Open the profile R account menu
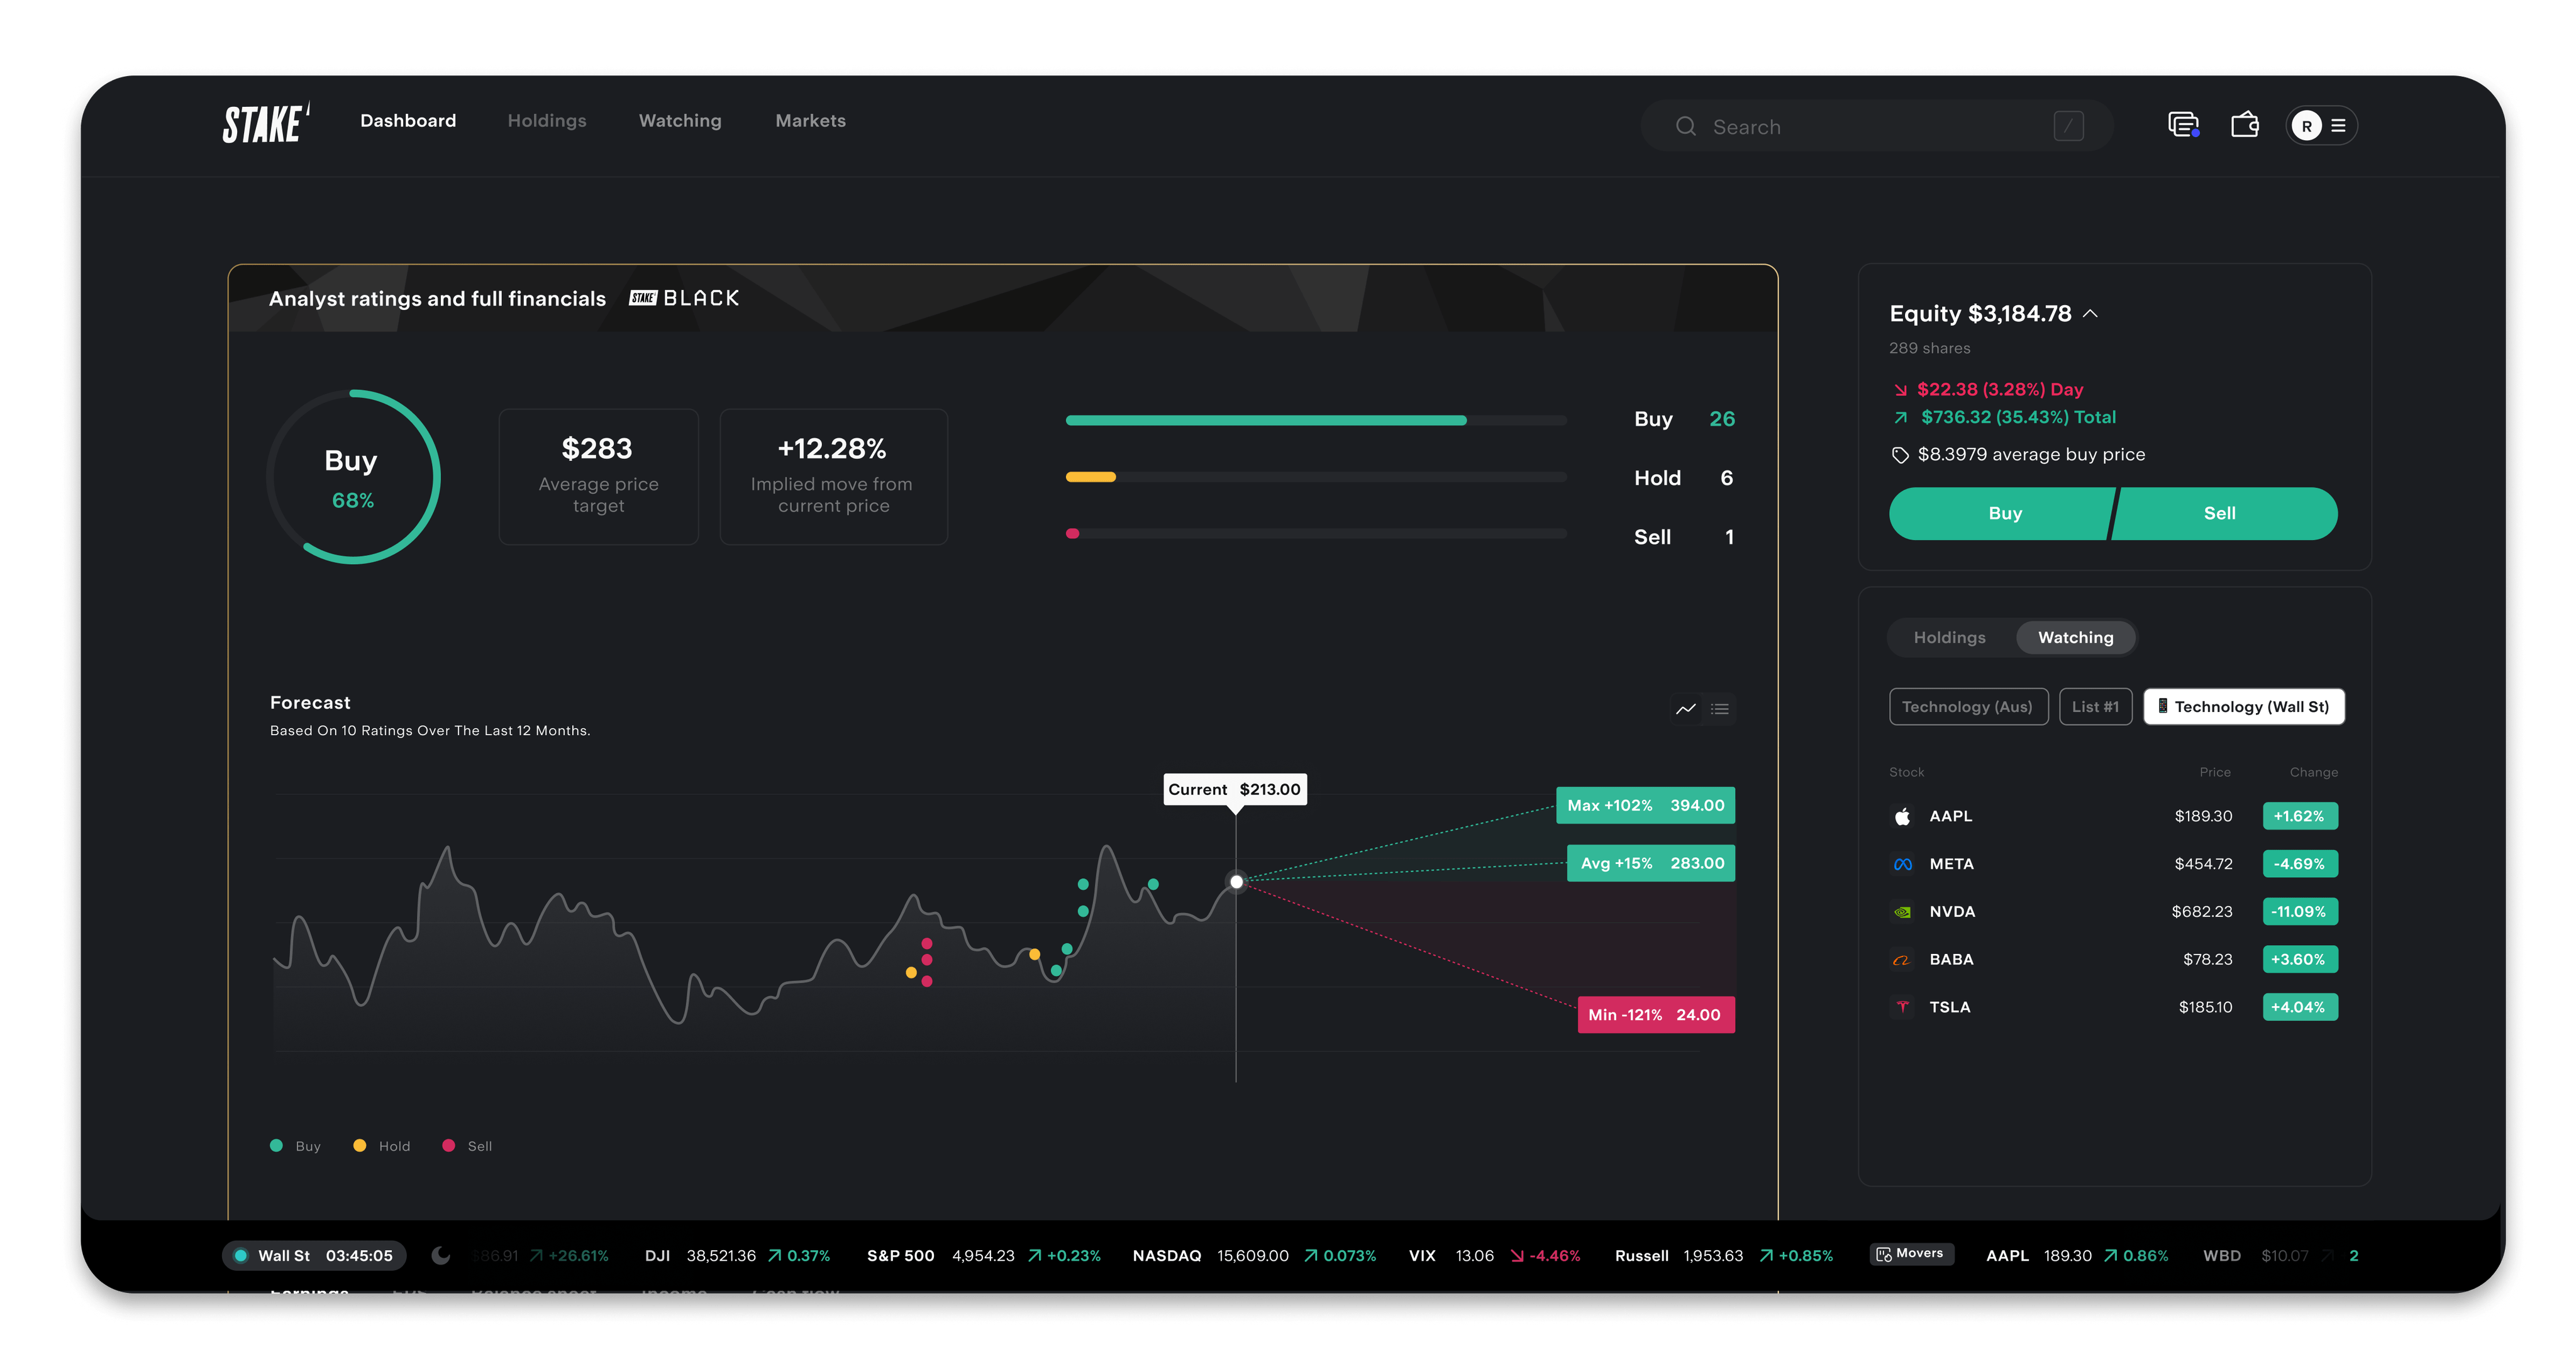2576x1369 pixels. (x=2322, y=126)
